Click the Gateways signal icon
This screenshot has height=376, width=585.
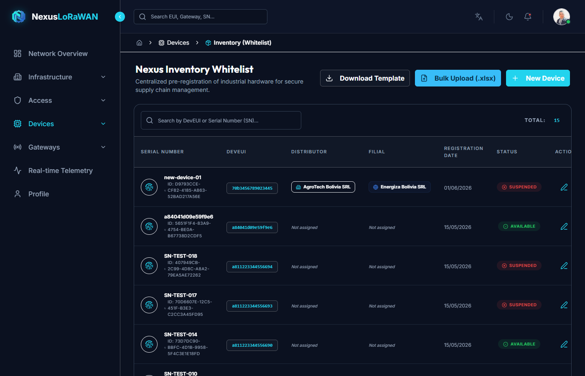(18, 147)
